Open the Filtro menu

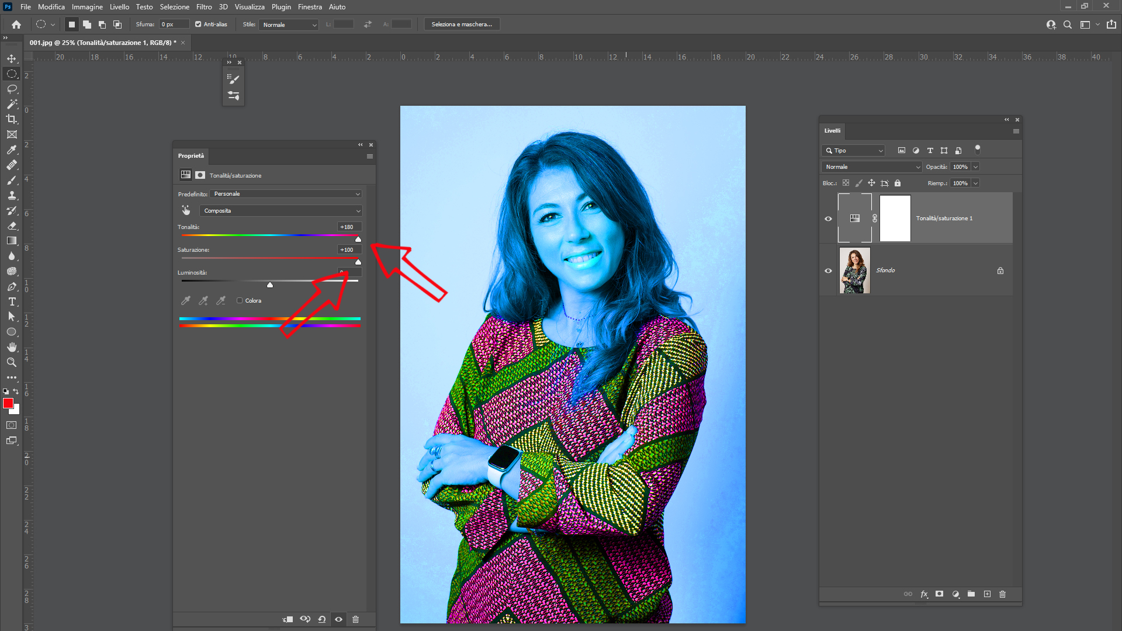[x=204, y=7]
